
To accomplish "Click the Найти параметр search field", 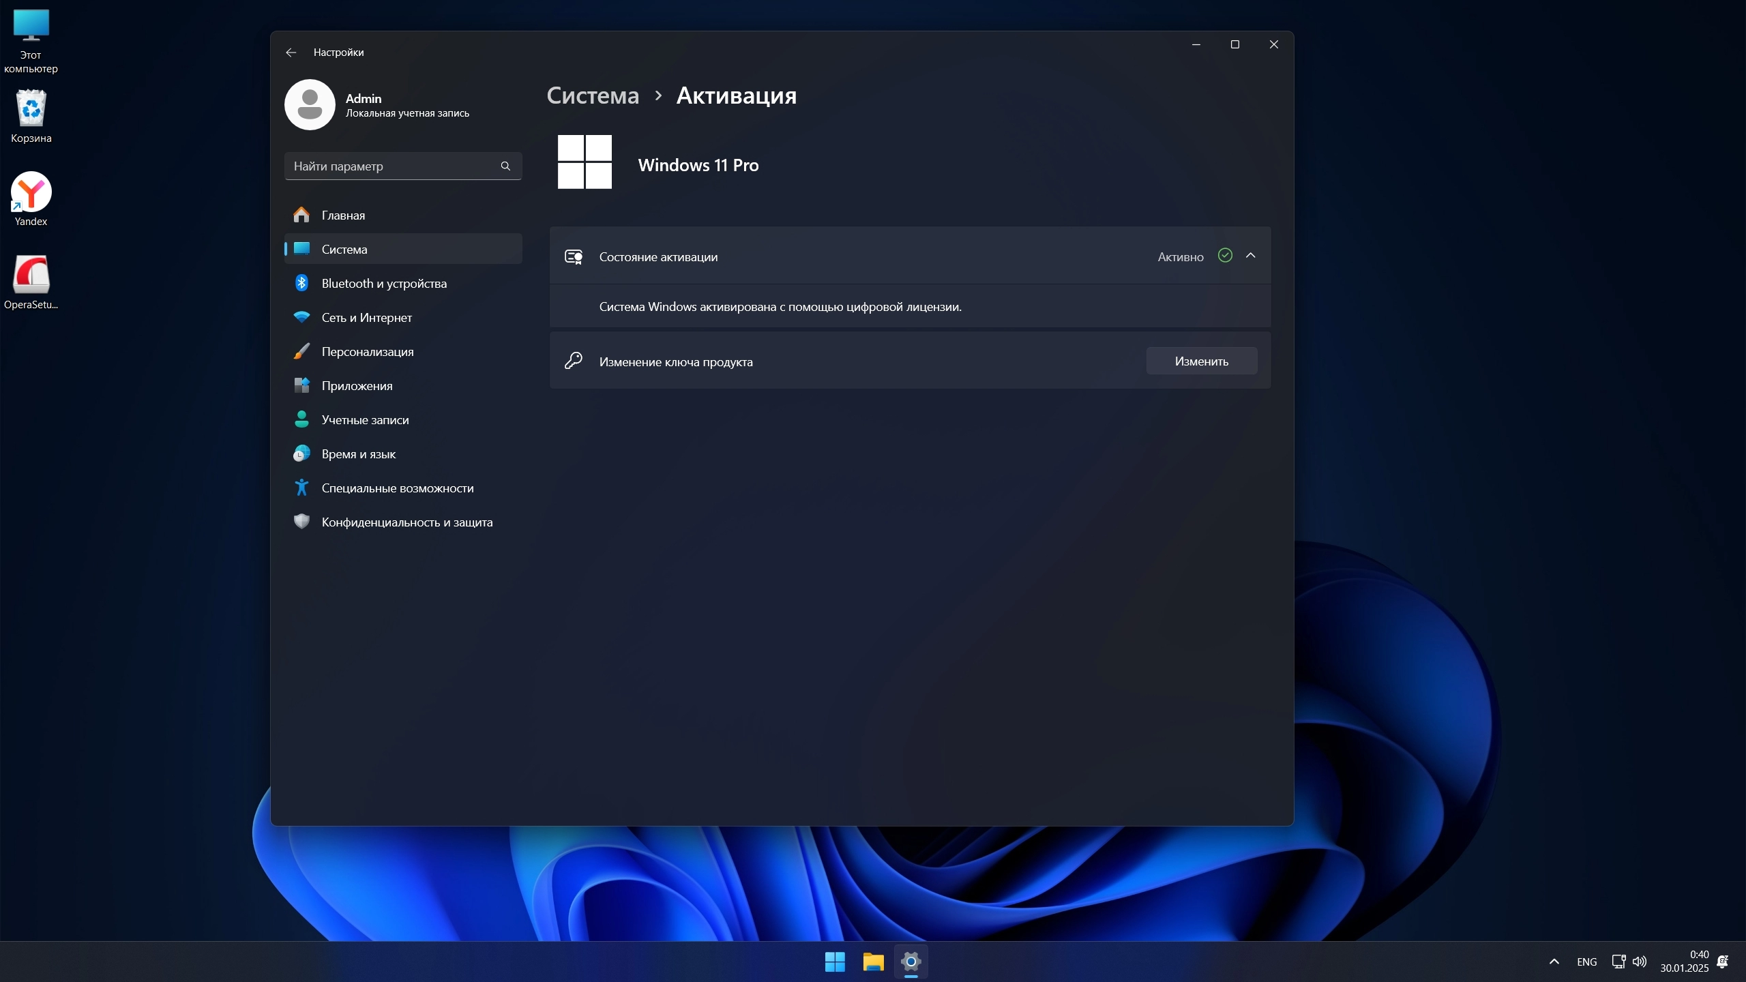I will click(394, 166).
